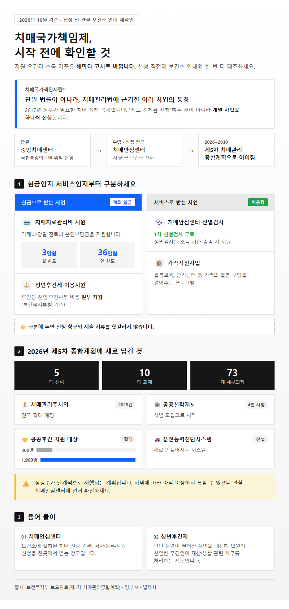Click the text 시범 도입으로 시작
The image size is (289, 609).
click(x=175, y=415)
